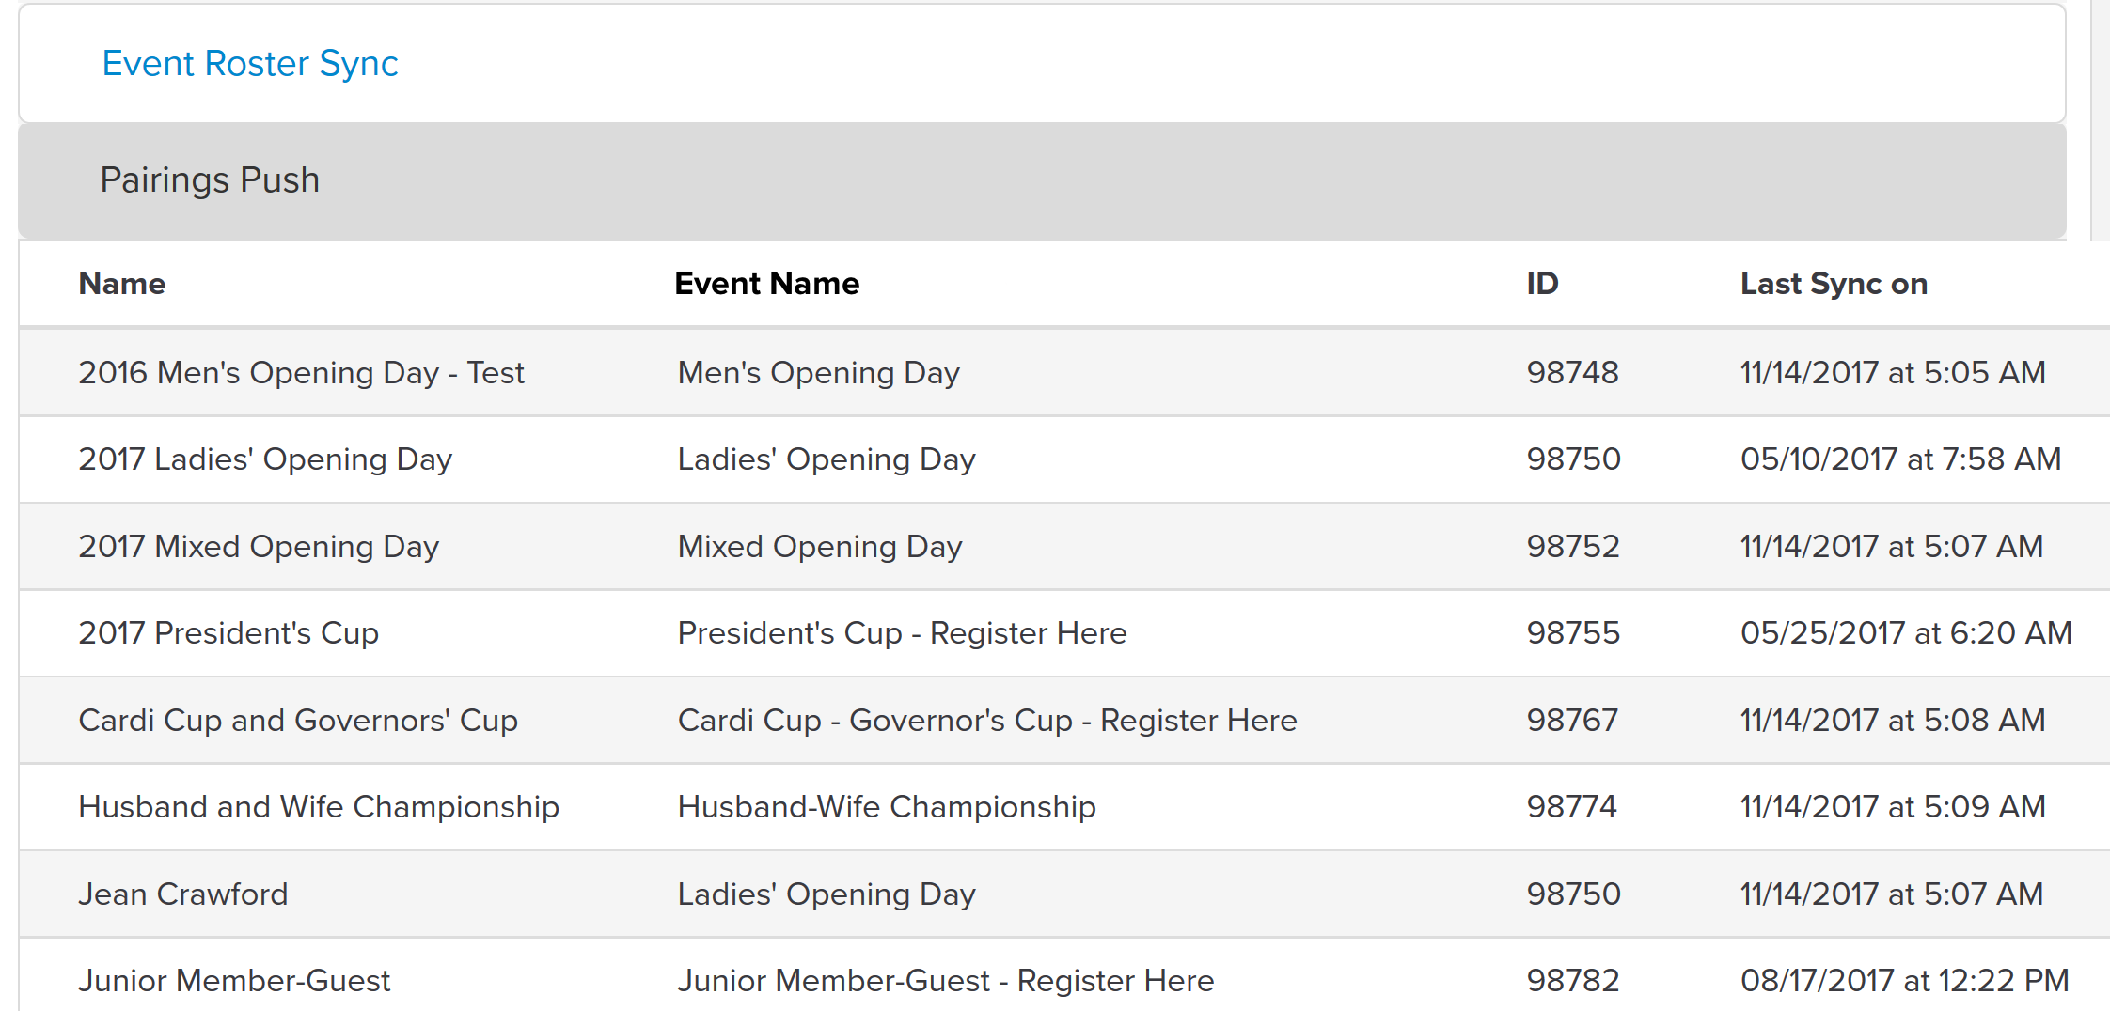The image size is (2110, 1011).
Task: Click sync date 08/17/2017 at 12:22 PM
Action: [x=1905, y=981]
